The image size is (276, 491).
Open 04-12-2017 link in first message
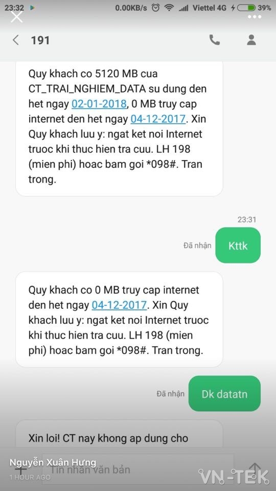[x=158, y=119]
